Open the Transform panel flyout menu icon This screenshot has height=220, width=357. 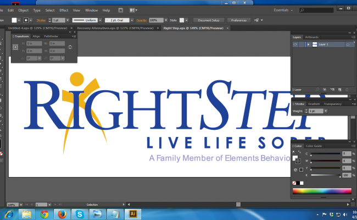coord(74,36)
